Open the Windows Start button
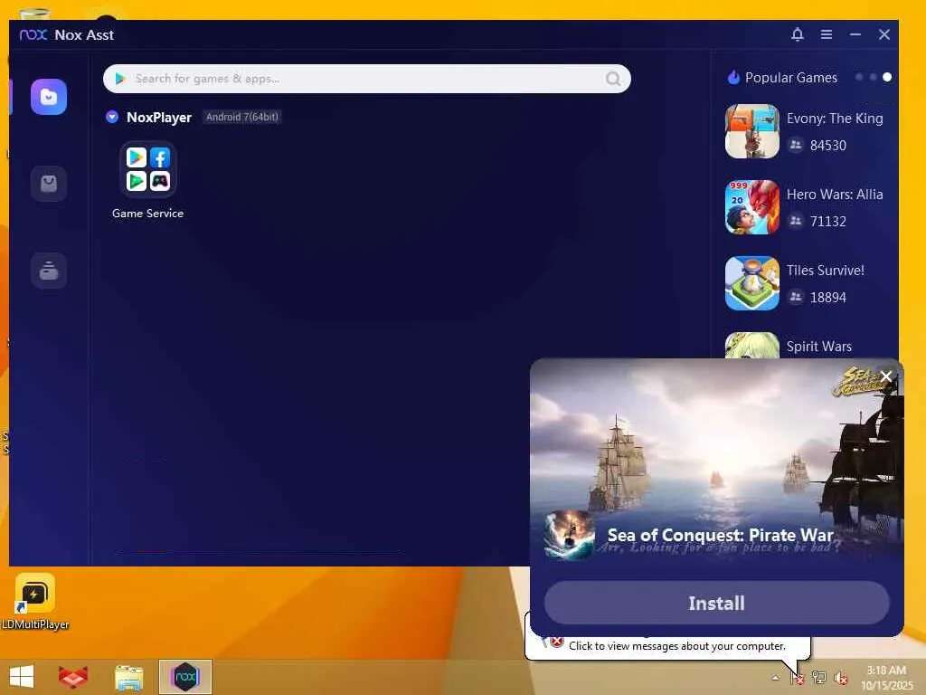The image size is (926, 695). [22, 677]
